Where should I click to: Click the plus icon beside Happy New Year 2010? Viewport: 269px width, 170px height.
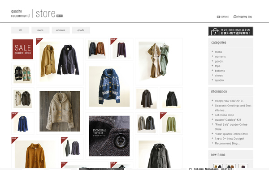coord(212,101)
